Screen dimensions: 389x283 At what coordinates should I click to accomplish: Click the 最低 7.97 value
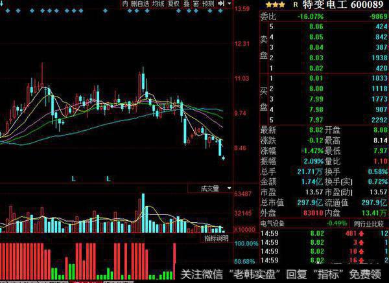(381, 151)
